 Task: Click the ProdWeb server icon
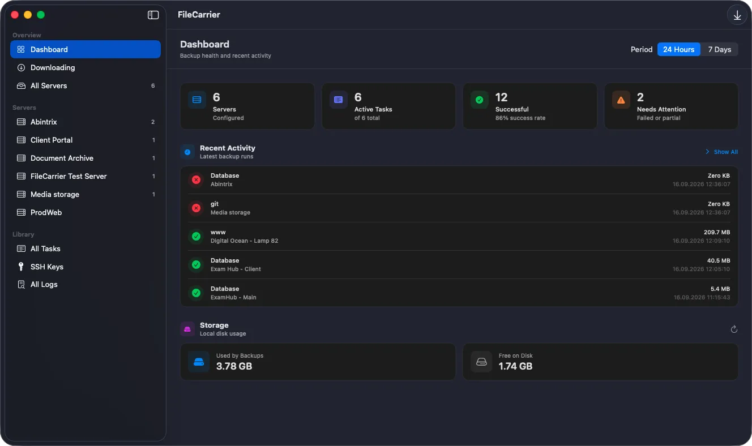click(x=21, y=212)
